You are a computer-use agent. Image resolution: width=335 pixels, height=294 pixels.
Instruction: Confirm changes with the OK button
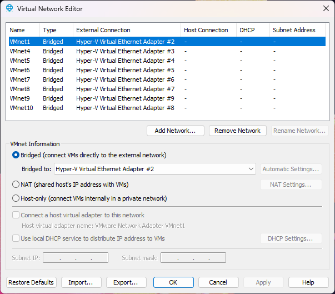[173, 282]
